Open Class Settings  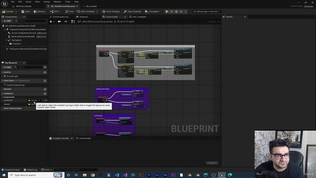[111, 11]
